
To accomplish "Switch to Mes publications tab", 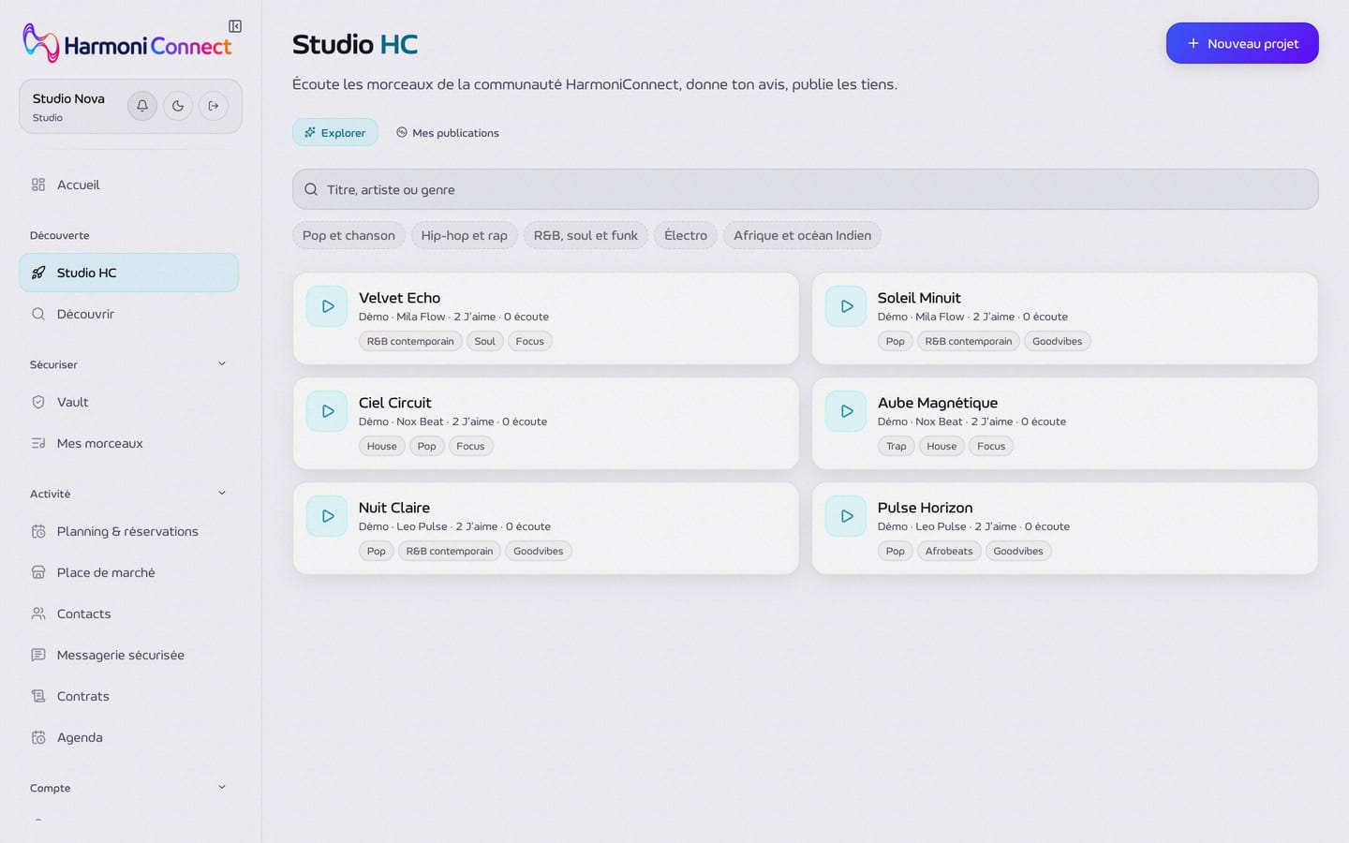I will coord(447,132).
